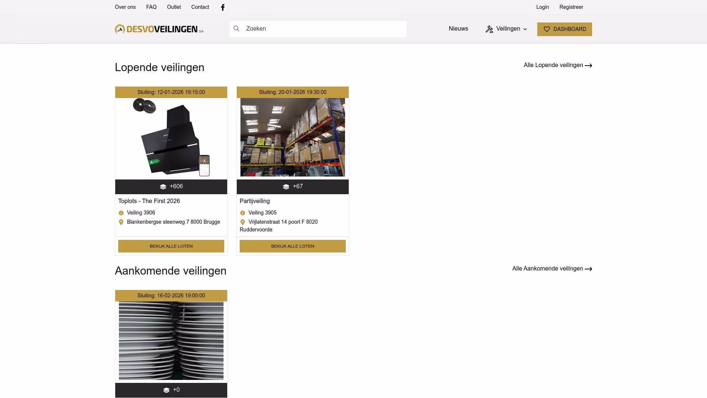Open the FAQ page
Viewport: 707px width, 398px height.
pyautogui.click(x=151, y=7)
